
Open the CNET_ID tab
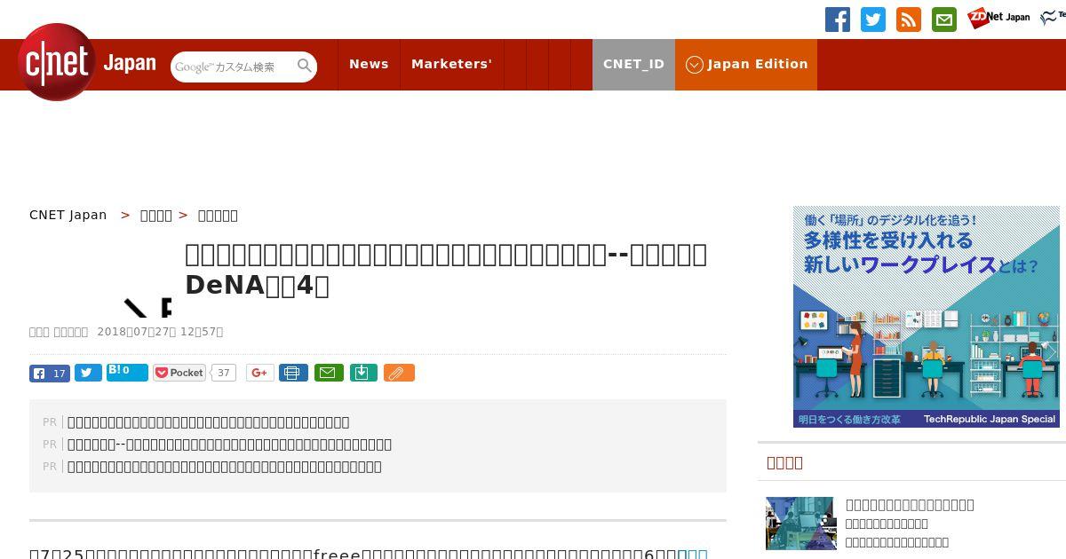(633, 64)
